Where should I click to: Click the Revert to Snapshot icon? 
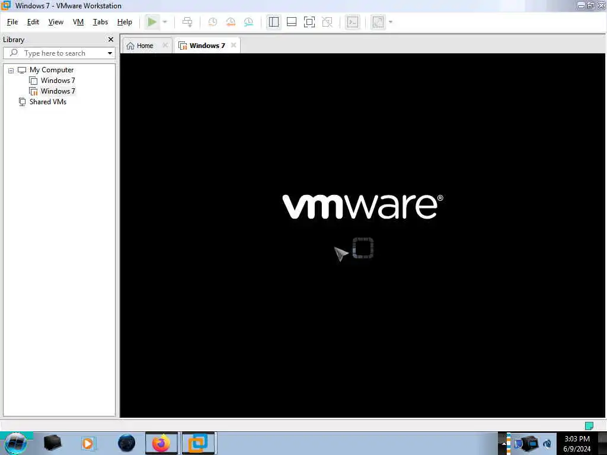(231, 22)
